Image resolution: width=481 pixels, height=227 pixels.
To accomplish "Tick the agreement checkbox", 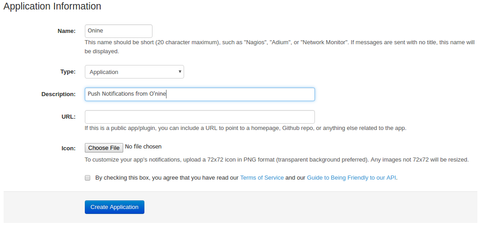I will pos(88,178).
